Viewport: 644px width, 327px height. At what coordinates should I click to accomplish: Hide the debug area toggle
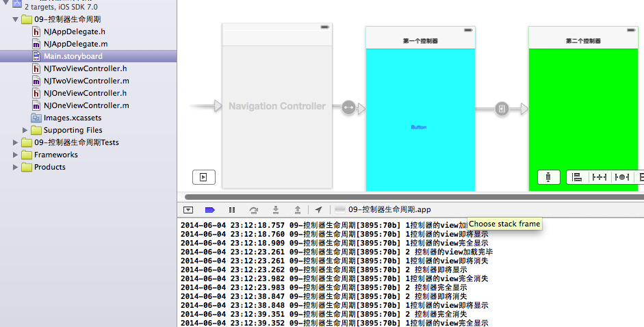(188, 210)
